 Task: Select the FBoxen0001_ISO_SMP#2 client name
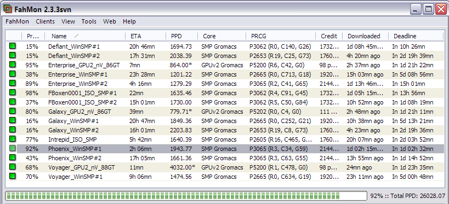click(82, 102)
